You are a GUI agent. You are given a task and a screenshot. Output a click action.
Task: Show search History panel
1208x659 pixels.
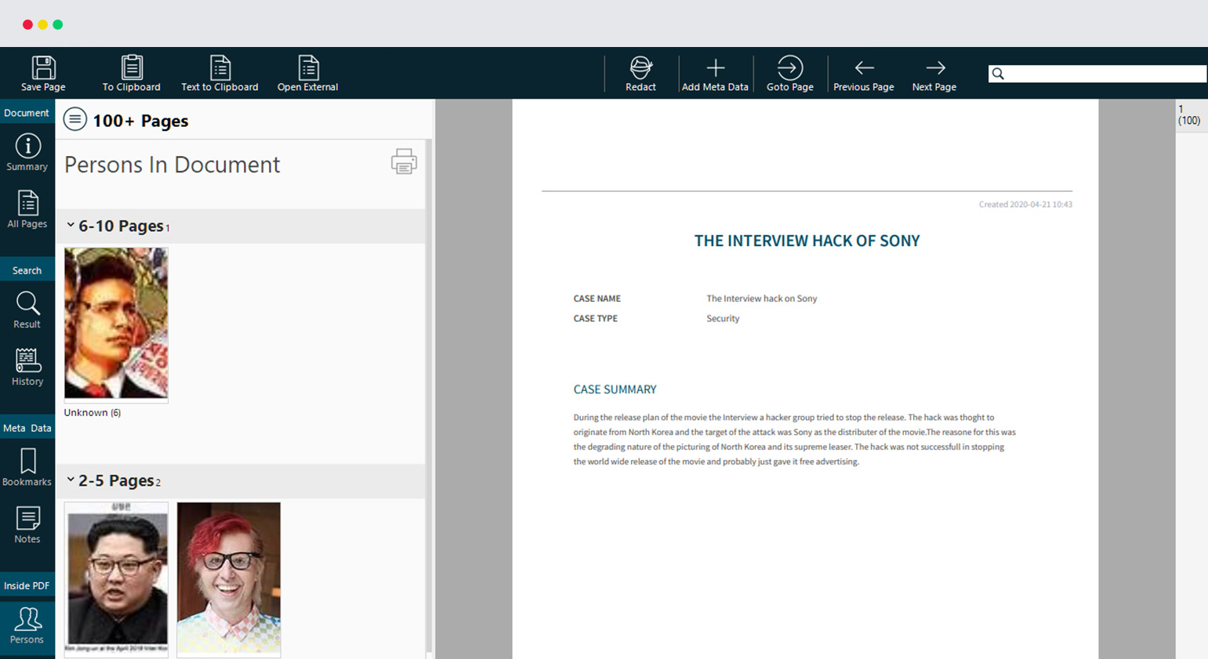click(x=27, y=367)
